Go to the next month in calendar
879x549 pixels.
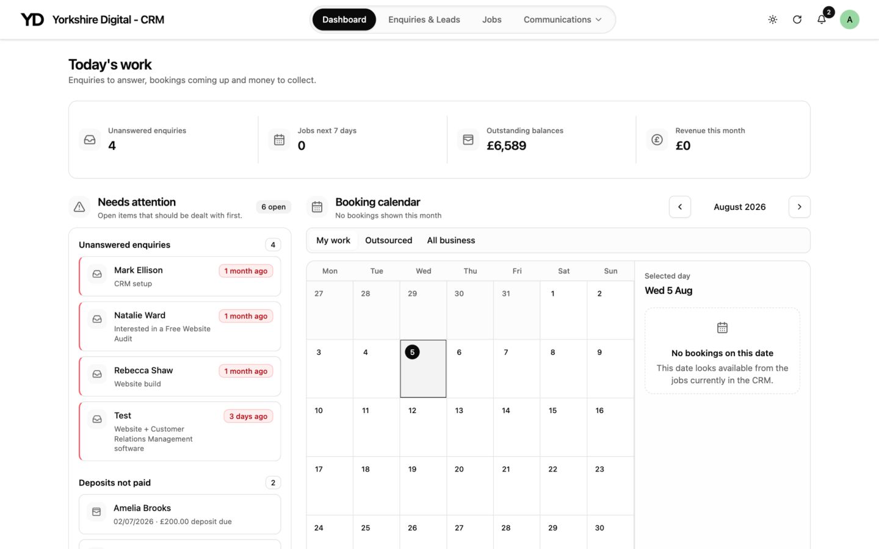800,207
